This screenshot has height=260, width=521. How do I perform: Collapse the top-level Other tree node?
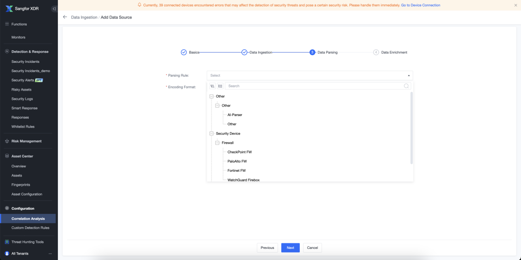tap(211, 97)
